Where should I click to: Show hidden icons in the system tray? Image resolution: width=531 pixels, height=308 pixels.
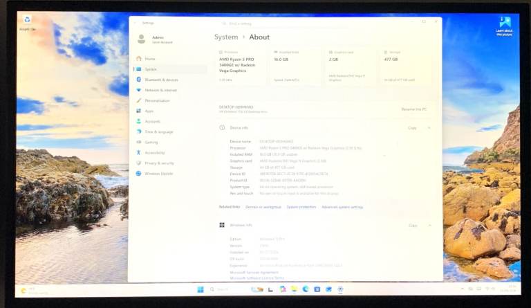click(x=463, y=289)
